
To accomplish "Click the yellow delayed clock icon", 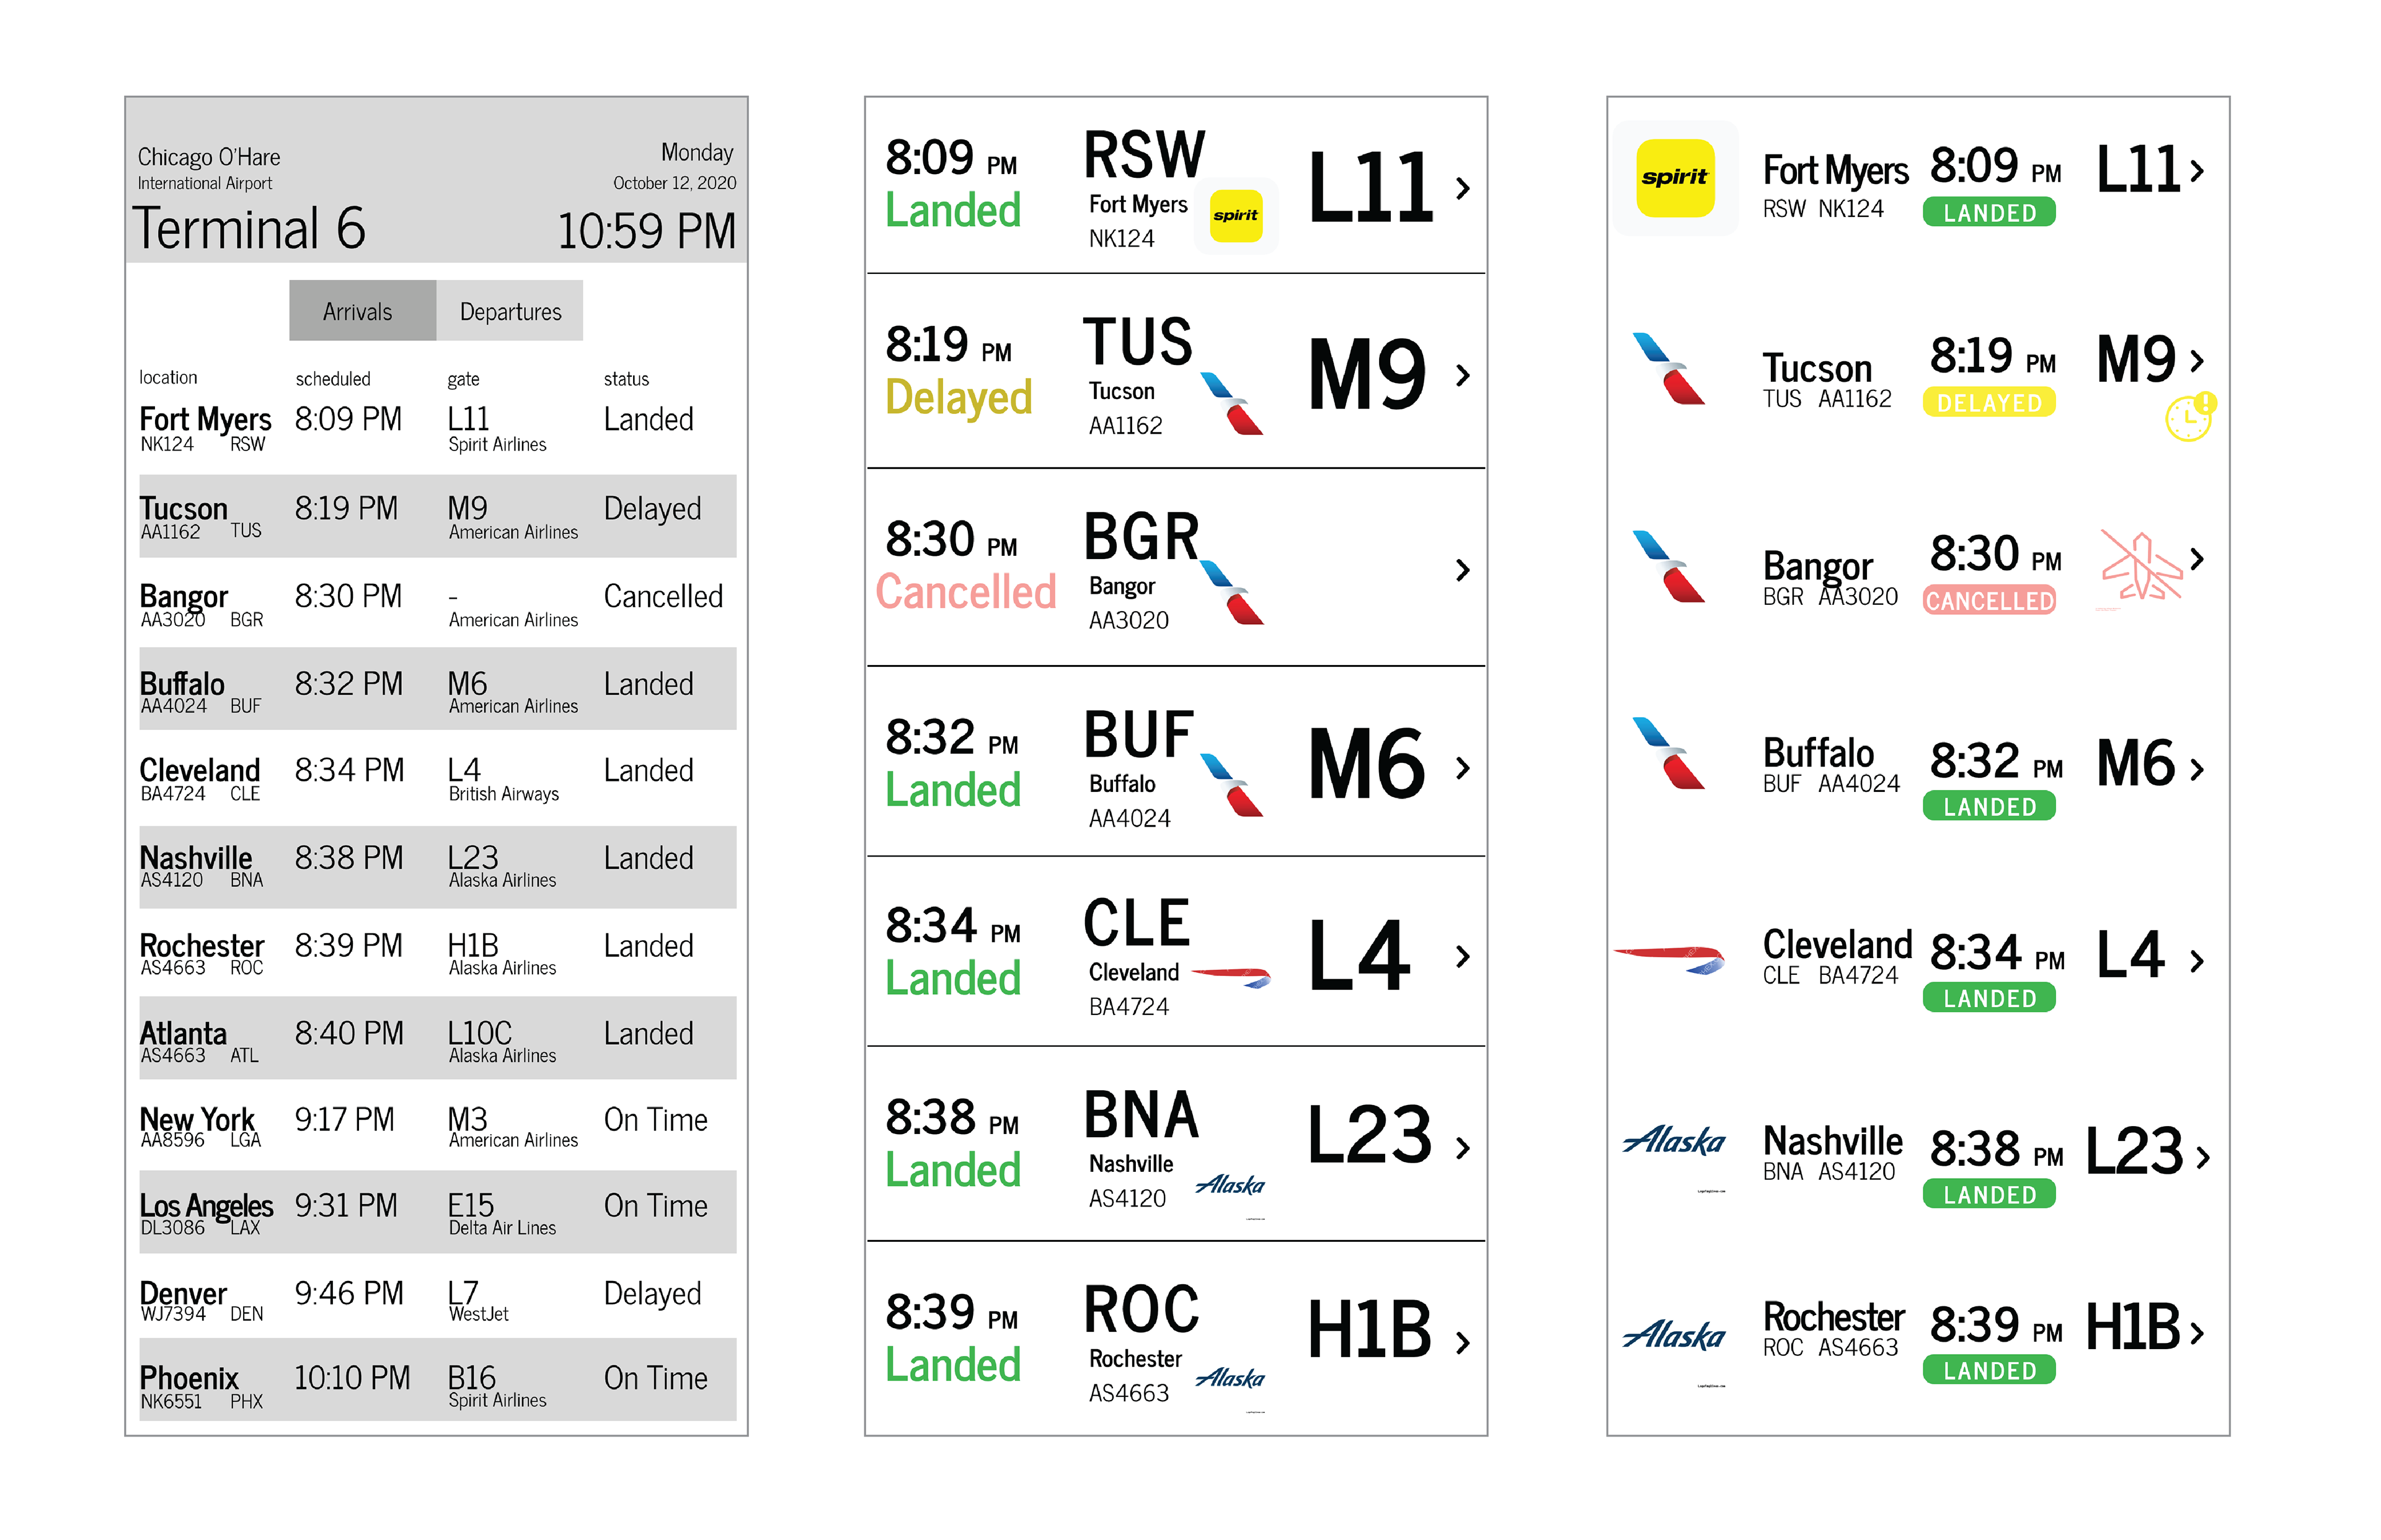I will click(2190, 417).
